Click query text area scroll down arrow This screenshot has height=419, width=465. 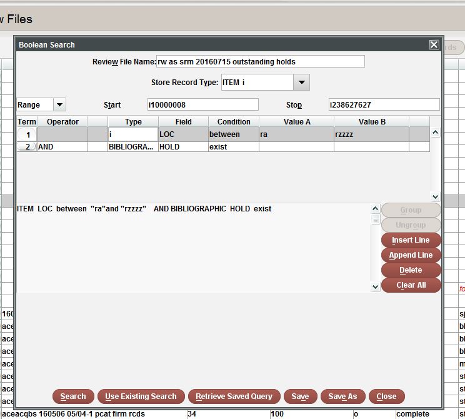point(375,286)
